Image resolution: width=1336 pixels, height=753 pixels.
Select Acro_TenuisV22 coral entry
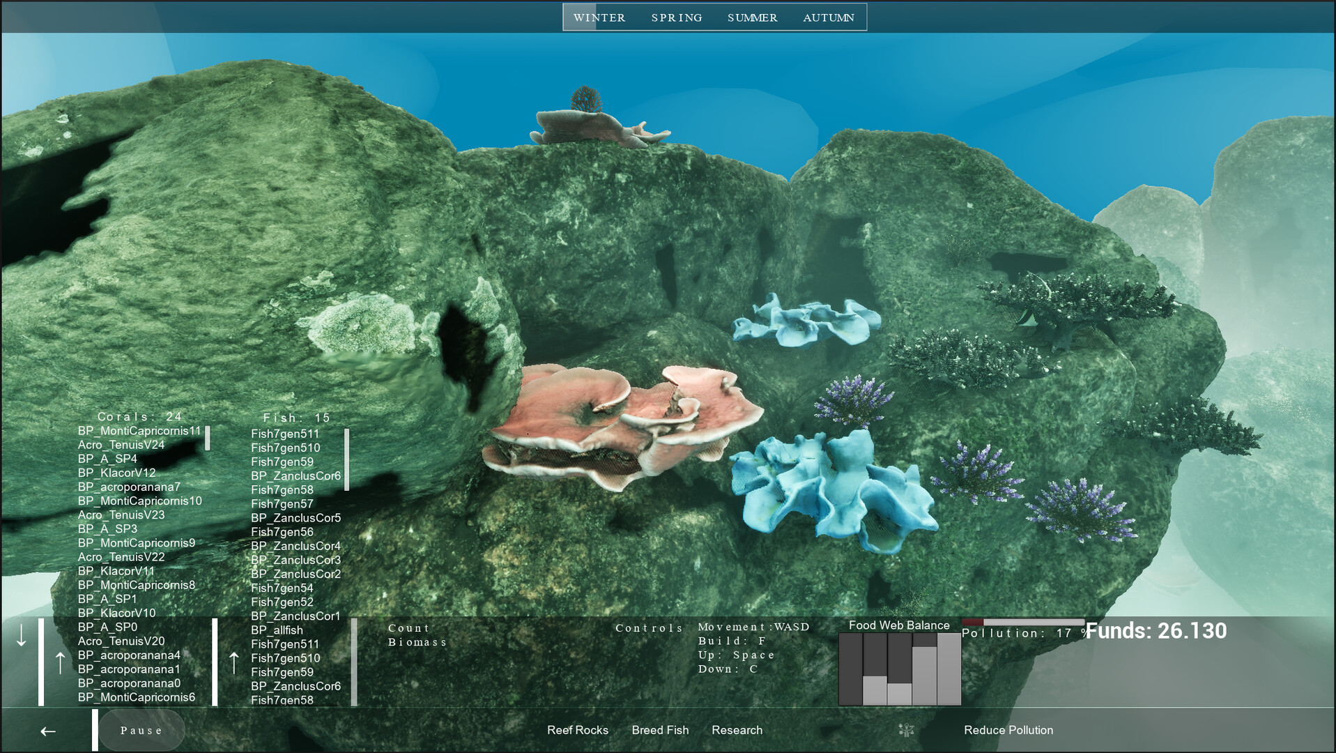click(x=121, y=556)
